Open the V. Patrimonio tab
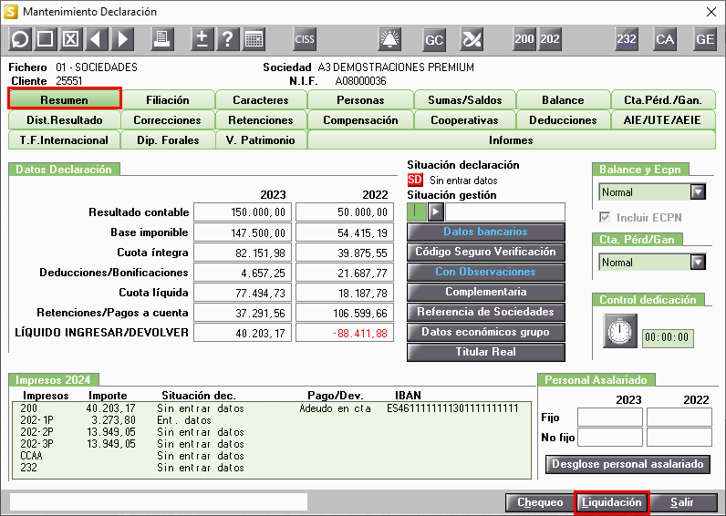 click(x=261, y=139)
